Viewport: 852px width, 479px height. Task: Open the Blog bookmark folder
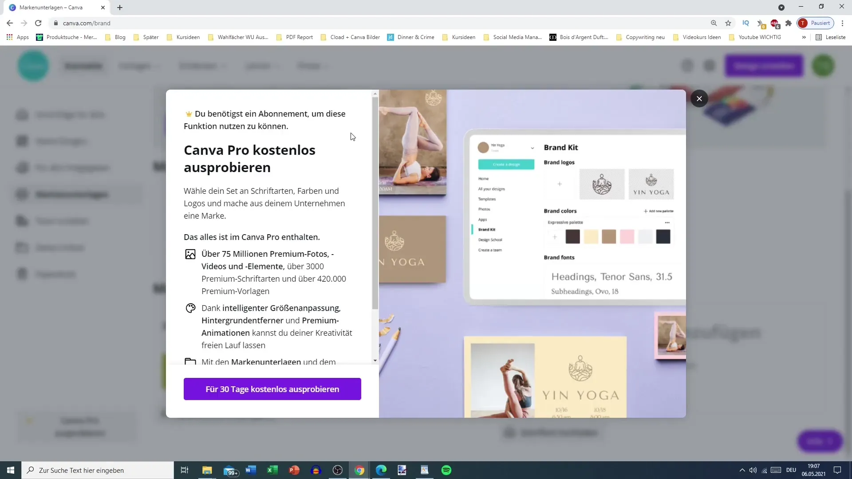click(115, 37)
